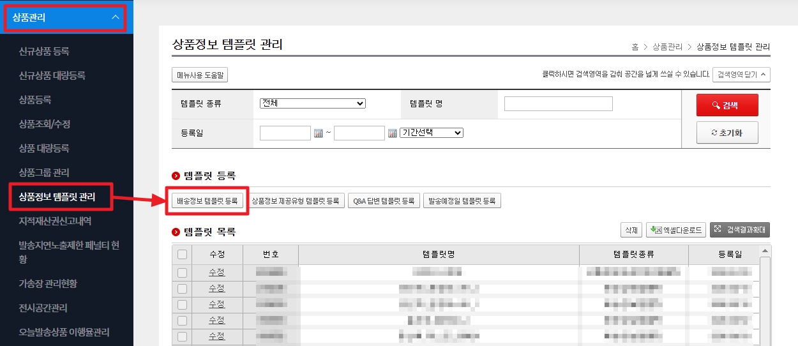This screenshot has width=798, height=346.
Task: Click 수정 link in third table row
Action: pos(217,305)
